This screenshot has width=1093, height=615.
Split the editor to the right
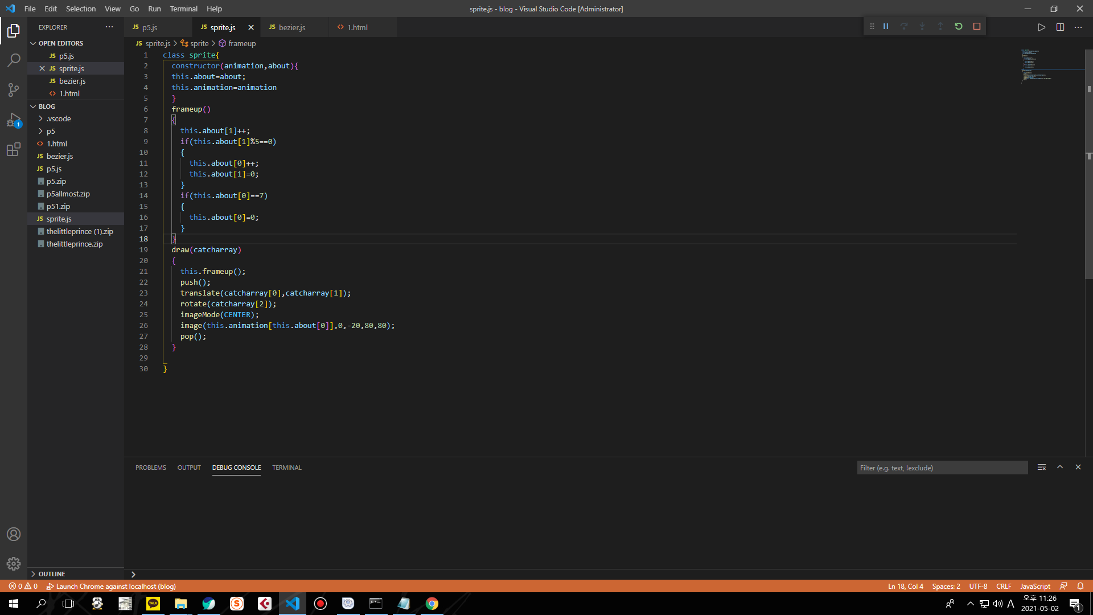(1060, 27)
